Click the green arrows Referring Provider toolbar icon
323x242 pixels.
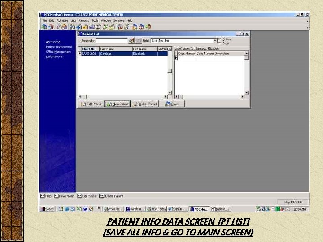pos(105,27)
